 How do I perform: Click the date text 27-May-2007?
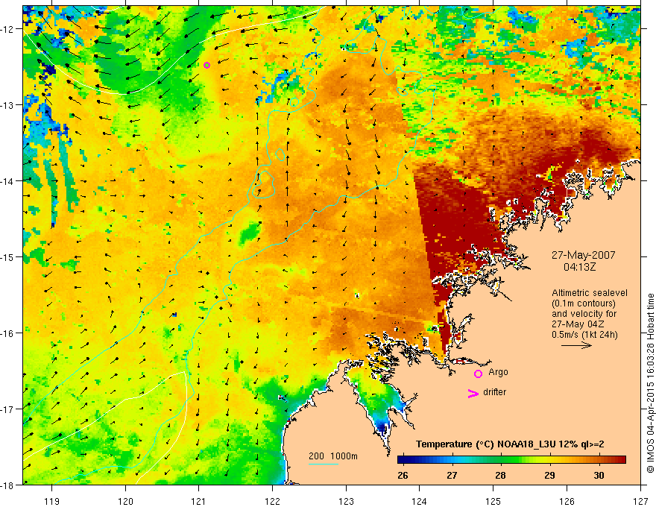(583, 255)
